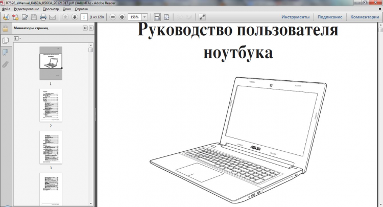Click the document menu close X
The image size is (383, 207).
pos(380,9)
